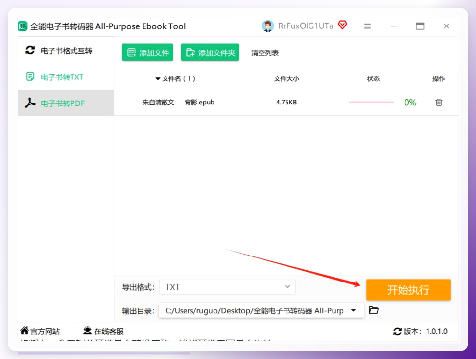Open 导出格式 TXT dropdown

tap(227, 287)
